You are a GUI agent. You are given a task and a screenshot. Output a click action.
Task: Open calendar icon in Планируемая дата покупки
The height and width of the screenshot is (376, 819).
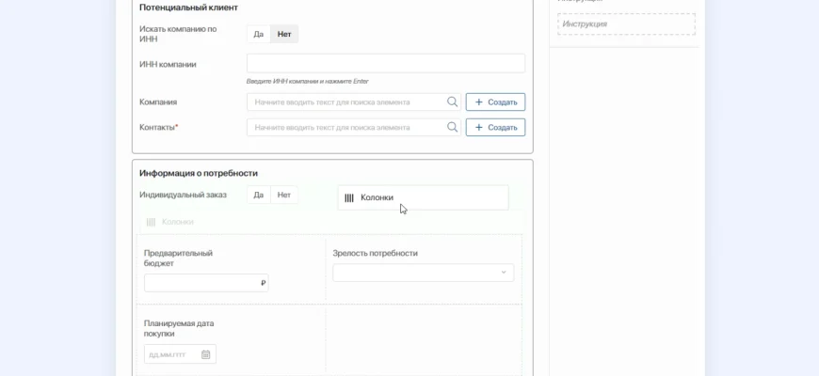tap(206, 354)
